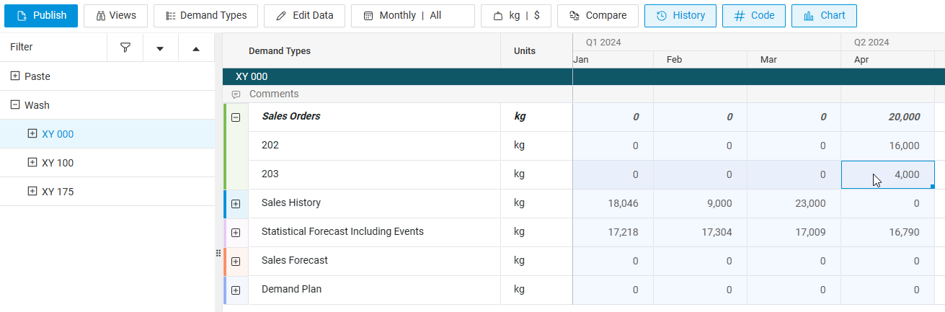Click the filter funnel icon
Image resolution: width=945 pixels, height=312 pixels.
coord(125,48)
